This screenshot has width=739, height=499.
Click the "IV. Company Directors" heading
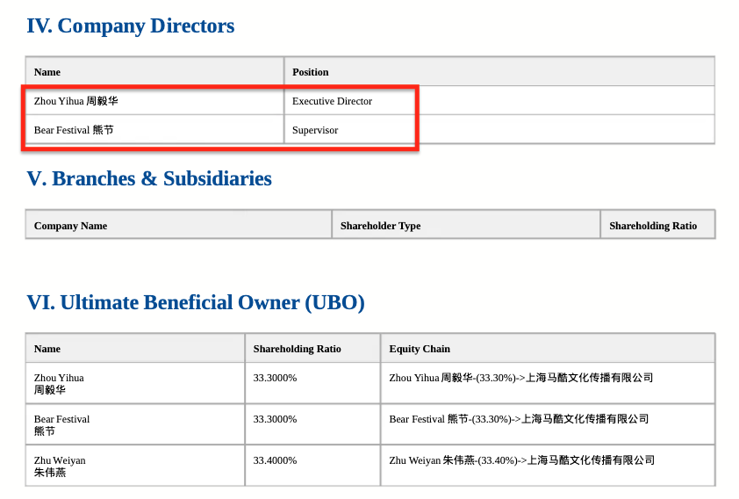(x=131, y=26)
